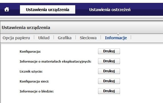The height and width of the screenshot is (103, 163).
Task: Open the Grafika sub-tab
Action: (x=65, y=38)
